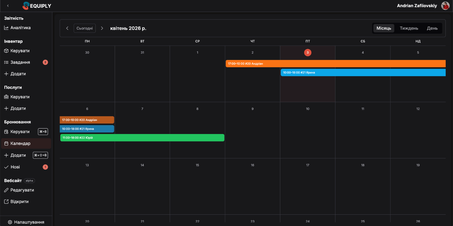
Task: Open the Завдання task list icon
Action: point(6,62)
